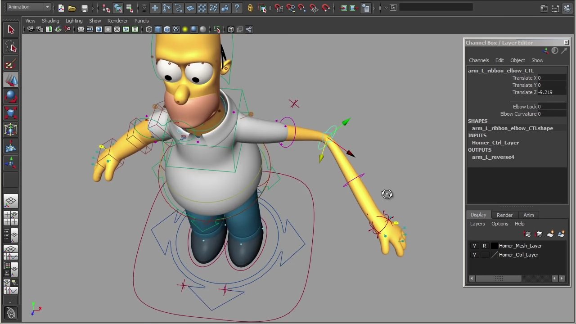
Task: Enable snap to points magnet icon
Action: point(302,8)
